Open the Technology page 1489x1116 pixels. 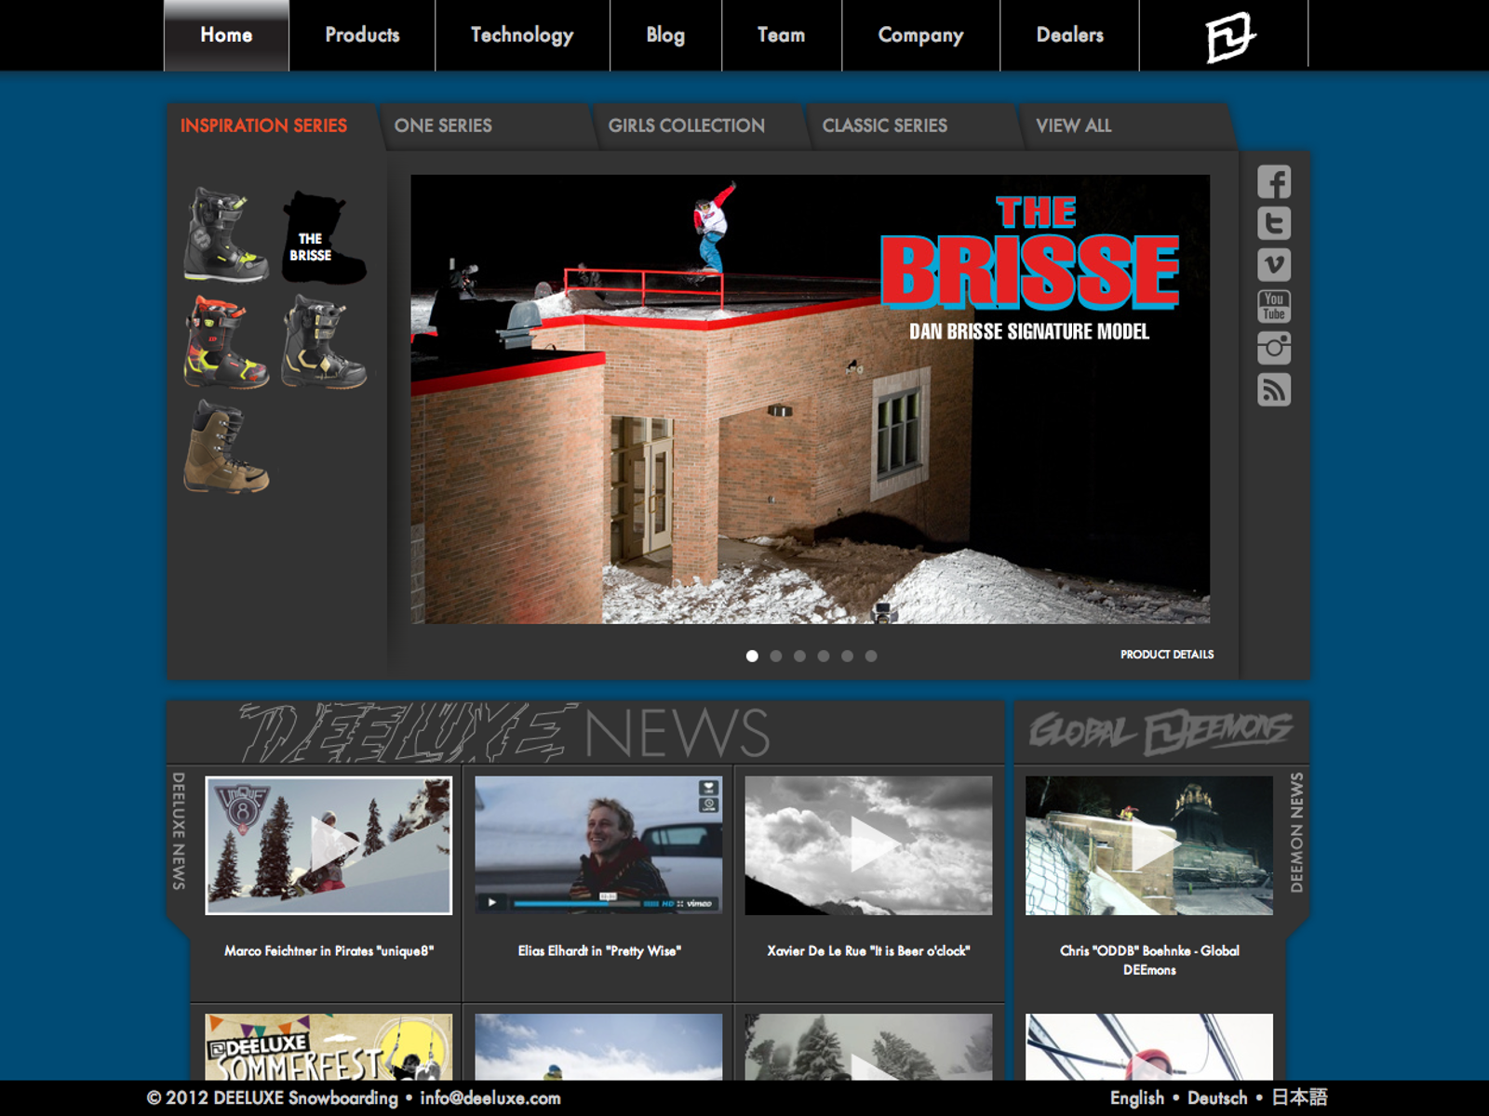pyautogui.click(x=522, y=35)
